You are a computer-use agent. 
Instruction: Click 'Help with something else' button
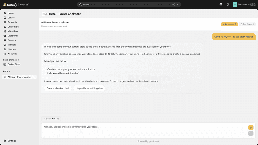click(89, 88)
